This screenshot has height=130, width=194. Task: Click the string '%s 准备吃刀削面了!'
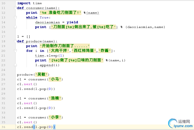click(60, 13)
